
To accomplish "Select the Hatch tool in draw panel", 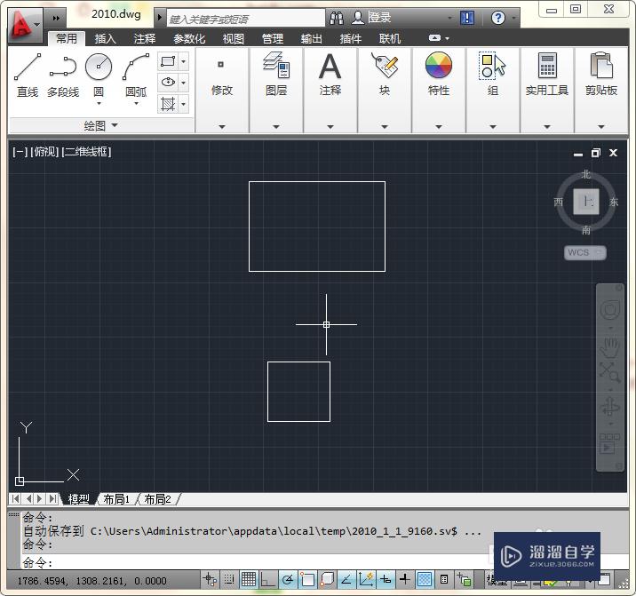I will click(x=168, y=104).
